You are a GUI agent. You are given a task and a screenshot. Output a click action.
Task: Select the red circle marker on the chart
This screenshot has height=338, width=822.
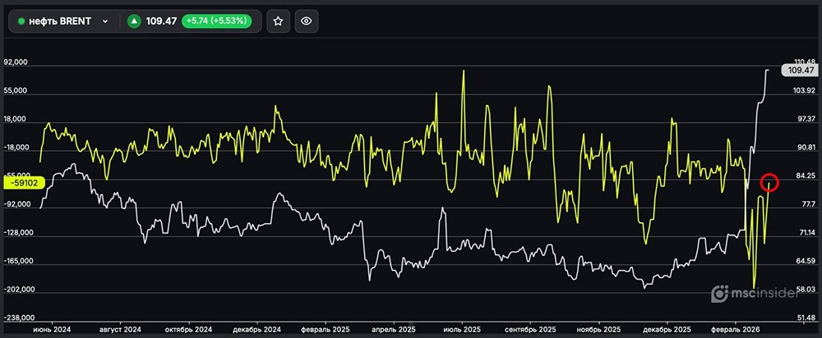click(769, 182)
